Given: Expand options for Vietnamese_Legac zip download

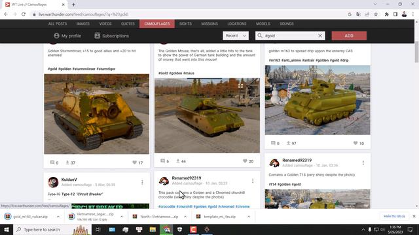Looking at the screenshot, I should 122,217.
